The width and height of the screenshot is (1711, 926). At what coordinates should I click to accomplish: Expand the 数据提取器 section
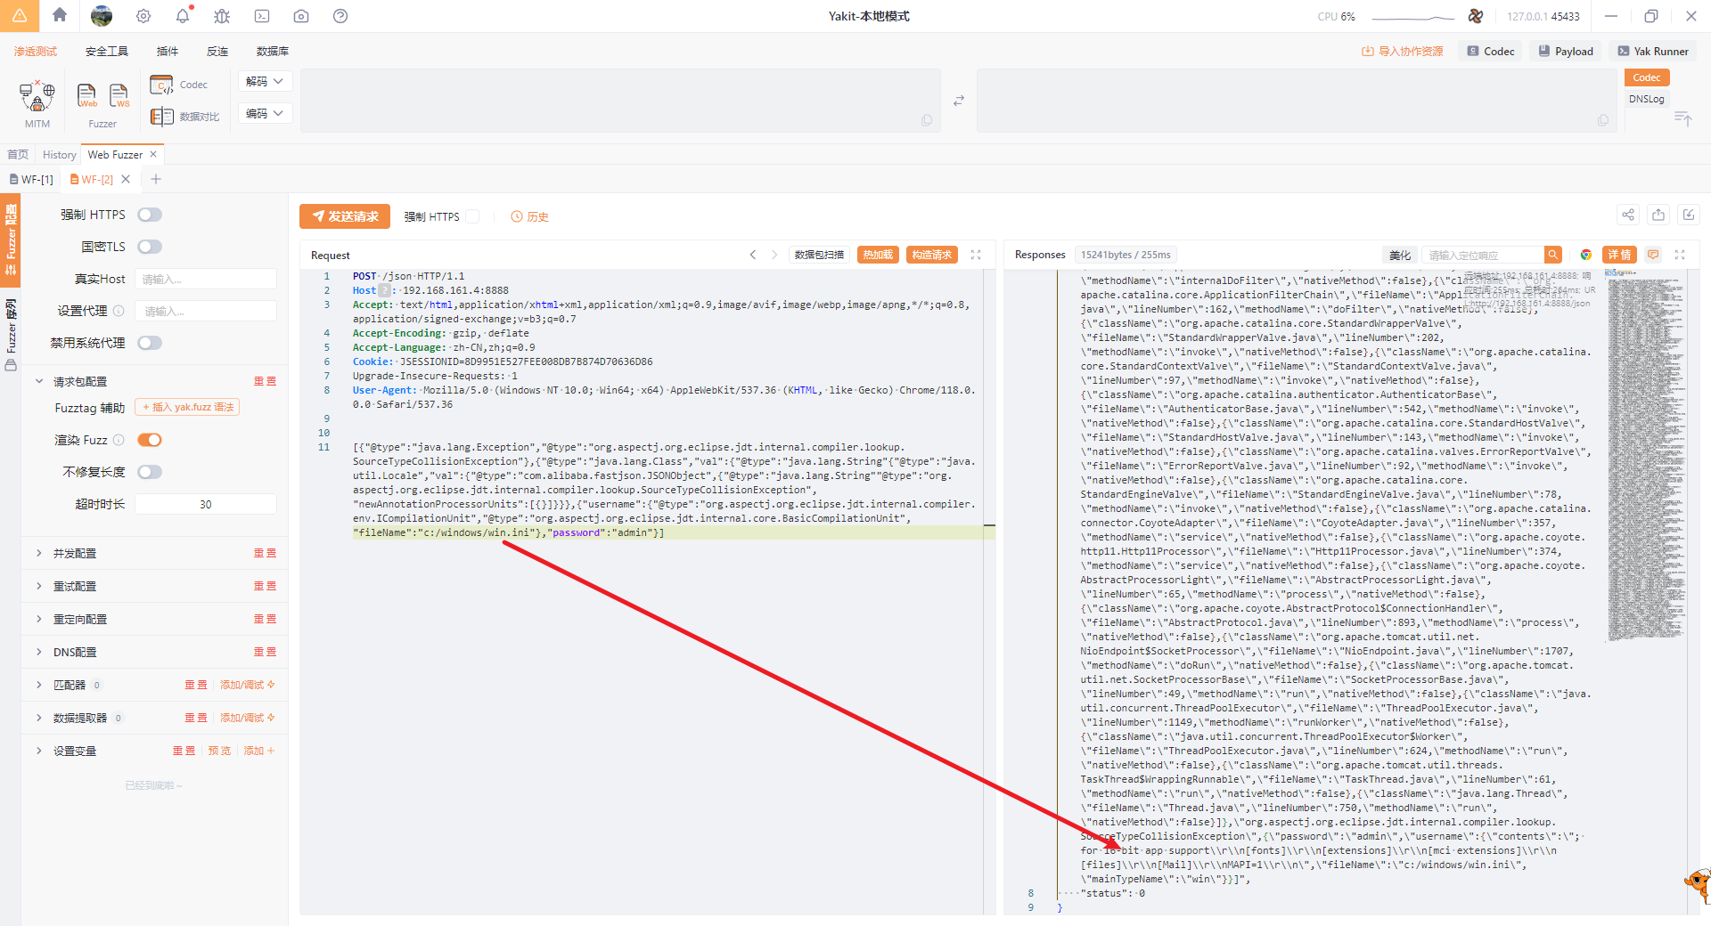tap(39, 718)
